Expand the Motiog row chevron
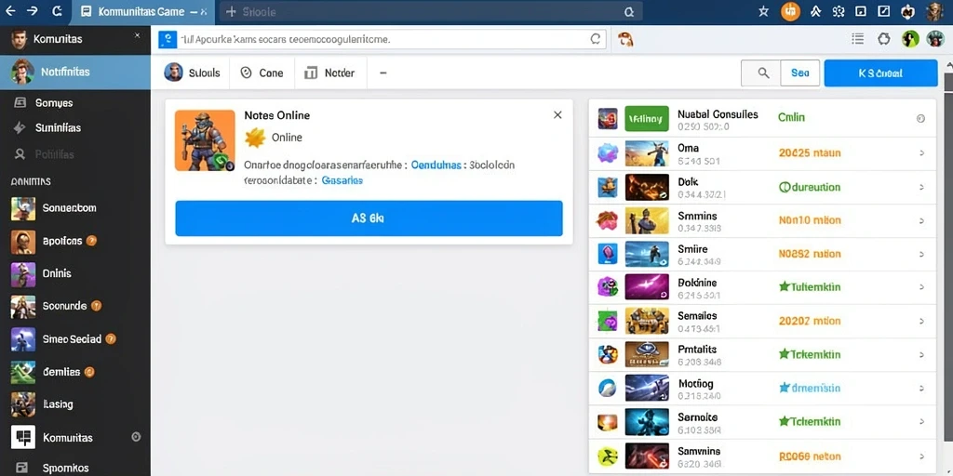Image resolution: width=953 pixels, height=476 pixels. [922, 389]
